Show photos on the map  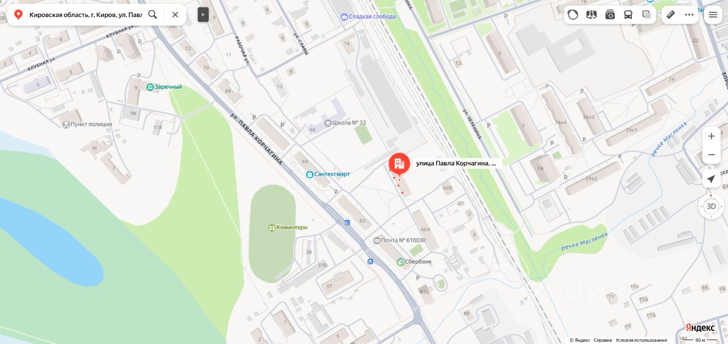click(x=610, y=15)
